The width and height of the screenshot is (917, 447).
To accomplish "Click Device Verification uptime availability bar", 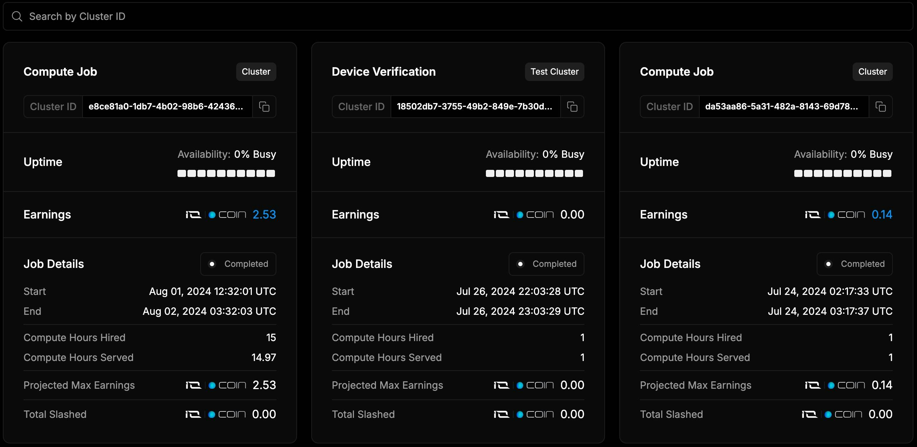I will tap(534, 173).
